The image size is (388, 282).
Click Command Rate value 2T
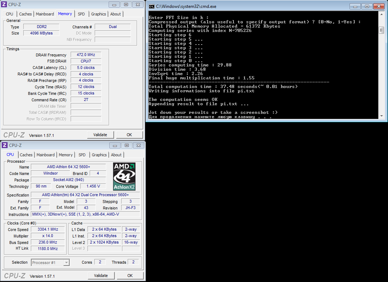click(86, 100)
